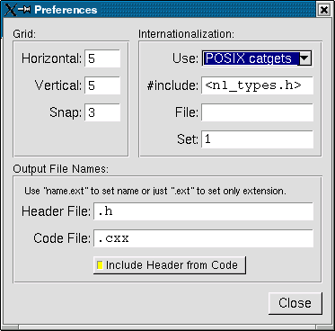Click the Preferences title bar text
Image resolution: width=335 pixels, height=331 pixels.
tap(66, 10)
